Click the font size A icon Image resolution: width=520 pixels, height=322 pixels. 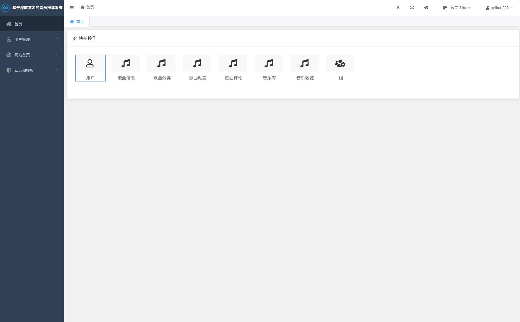tap(398, 8)
